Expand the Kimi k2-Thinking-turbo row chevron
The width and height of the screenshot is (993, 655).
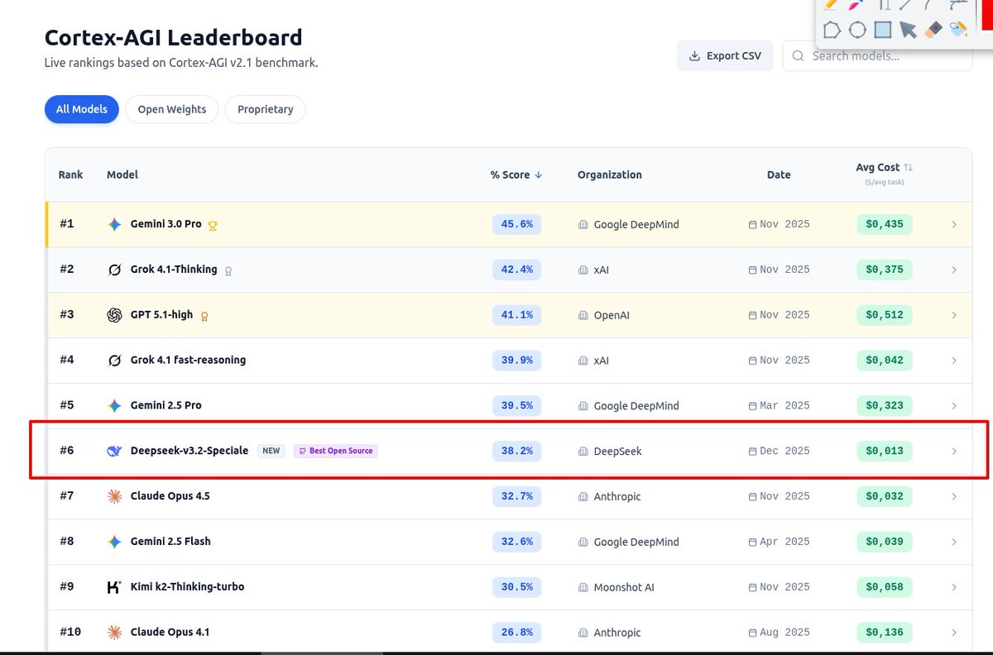[954, 587]
